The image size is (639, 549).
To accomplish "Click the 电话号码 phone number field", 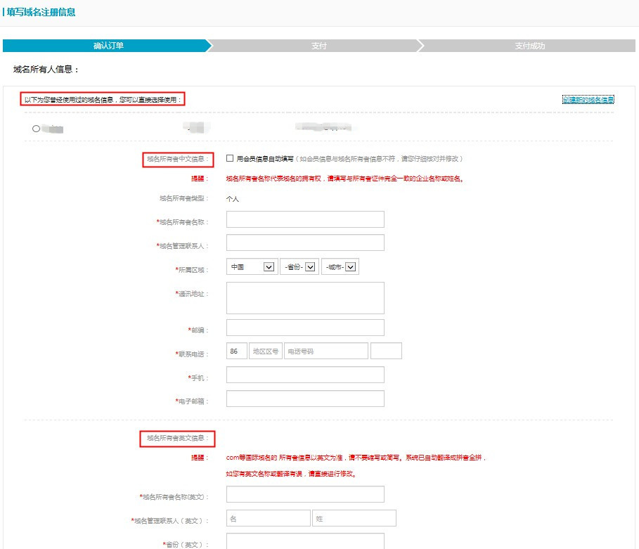I will coord(325,351).
